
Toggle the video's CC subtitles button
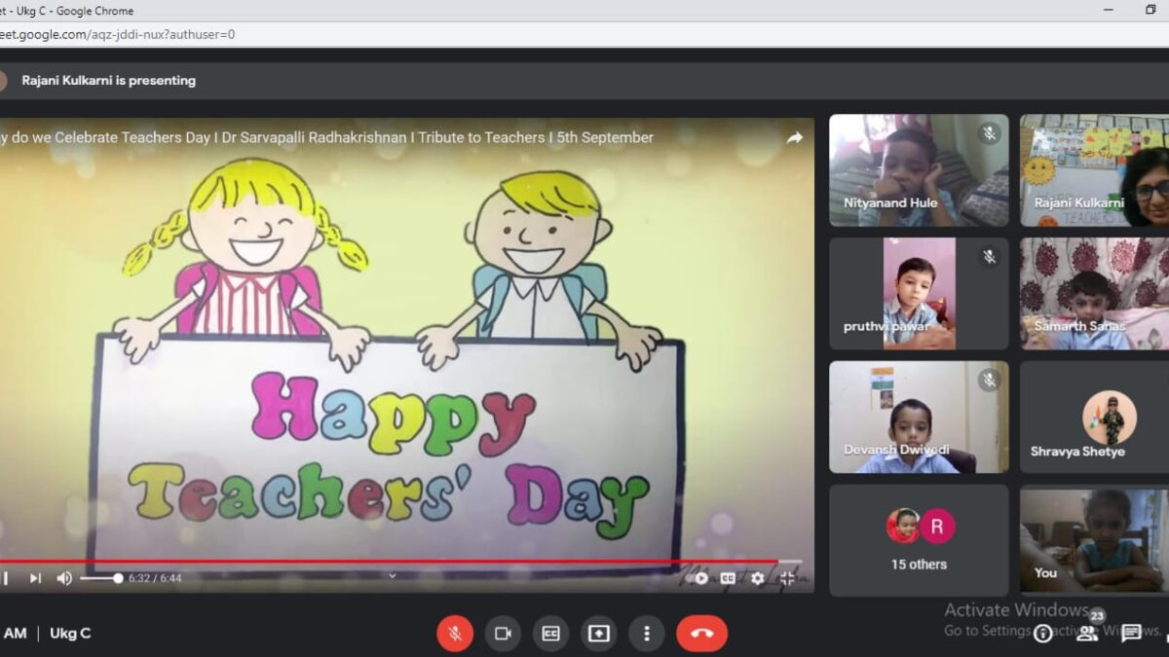pos(728,578)
